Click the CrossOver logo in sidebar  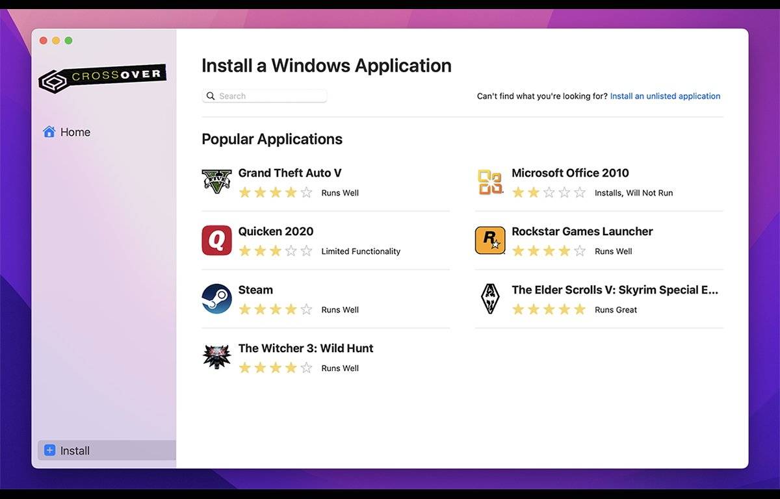(102, 78)
